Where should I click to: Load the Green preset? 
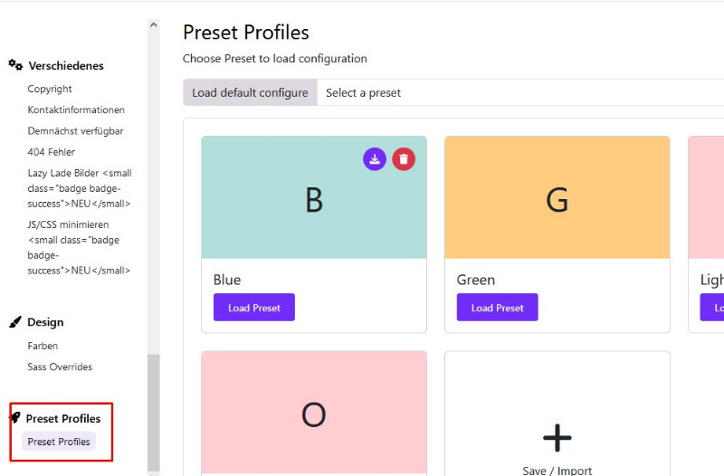click(497, 308)
